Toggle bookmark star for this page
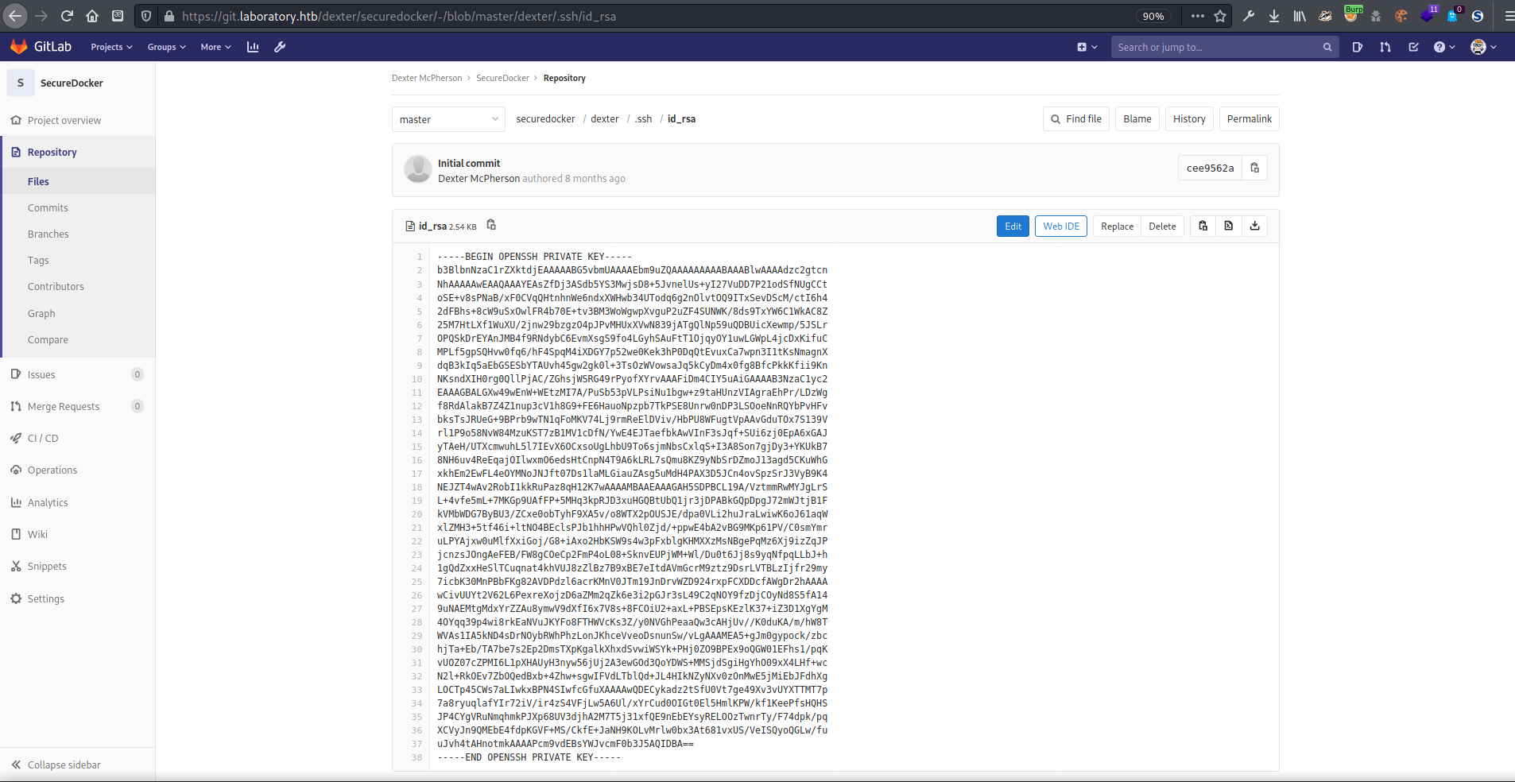The width and height of the screenshot is (1515, 782). coord(1219,16)
